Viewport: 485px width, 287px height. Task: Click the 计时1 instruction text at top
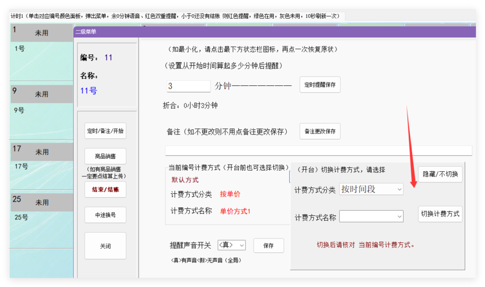(x=176, y=16)
